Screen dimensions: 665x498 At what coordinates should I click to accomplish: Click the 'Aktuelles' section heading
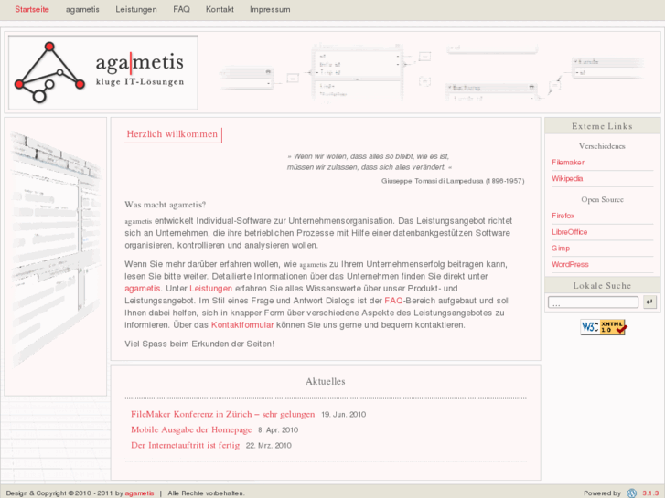coord(326,381)
